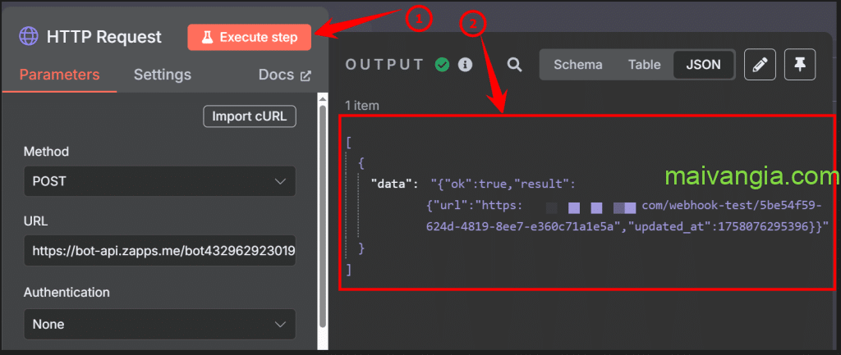Click the HTTP Request globe icon
The width and height of the screenshot is (841, 355).
pyautogui.click(x=29, y=37)
